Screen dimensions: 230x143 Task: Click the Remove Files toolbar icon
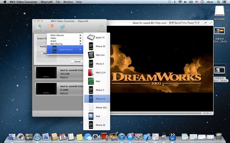tap(51, 28)
